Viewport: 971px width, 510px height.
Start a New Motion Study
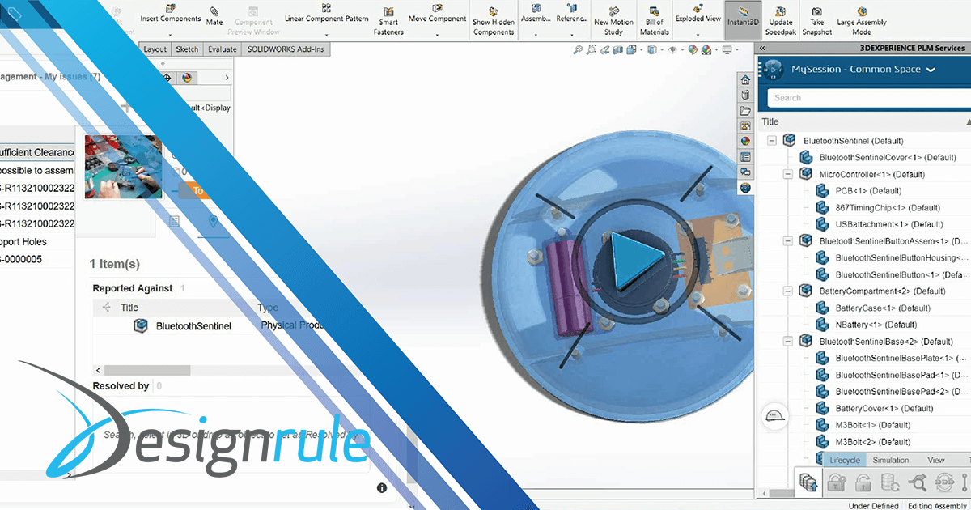(x=613, y=21)
